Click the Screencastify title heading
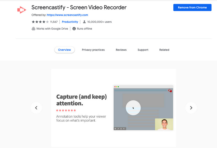This screenshot has height=148, width=217. (79, 7)
